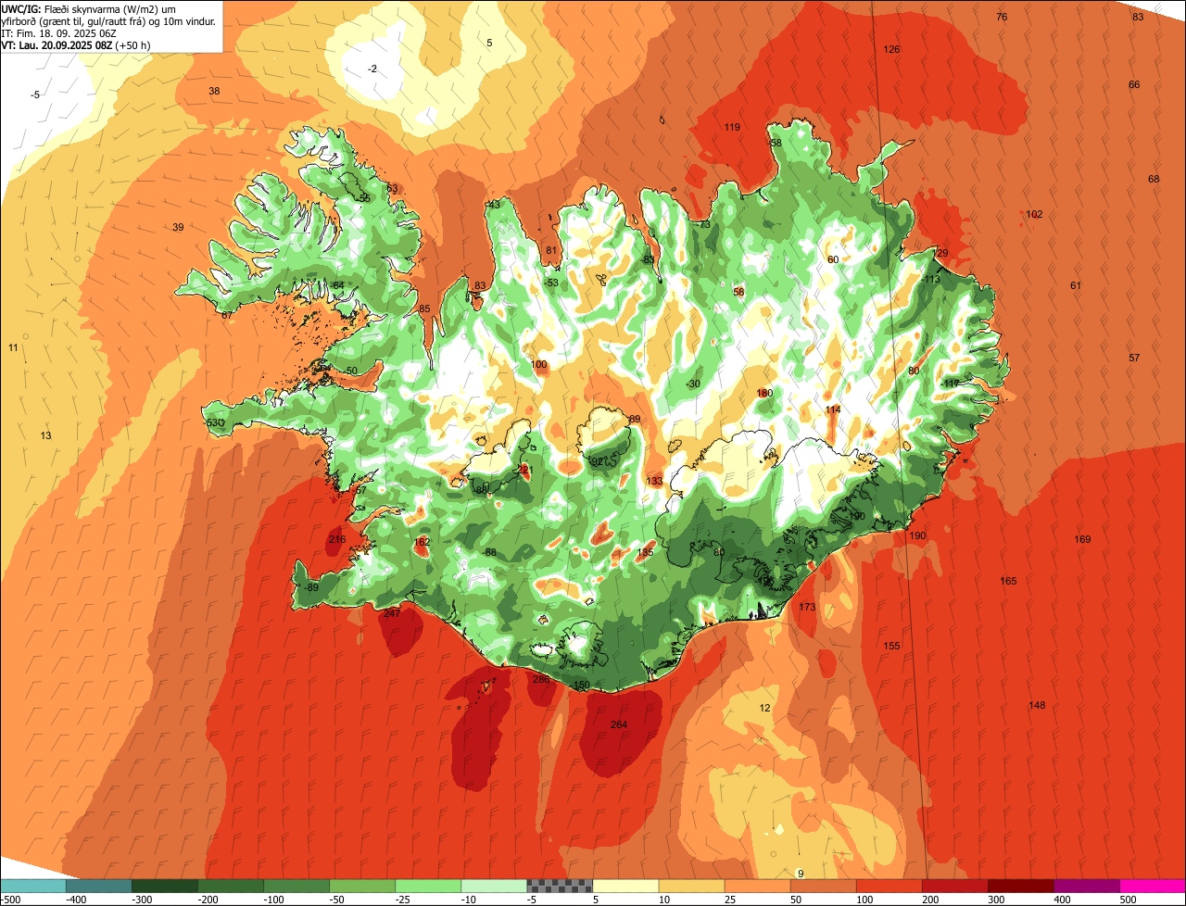Click the value '169' east of Iceland
The width and height of the screenshot is (1186, 906).
[1082, 539]
